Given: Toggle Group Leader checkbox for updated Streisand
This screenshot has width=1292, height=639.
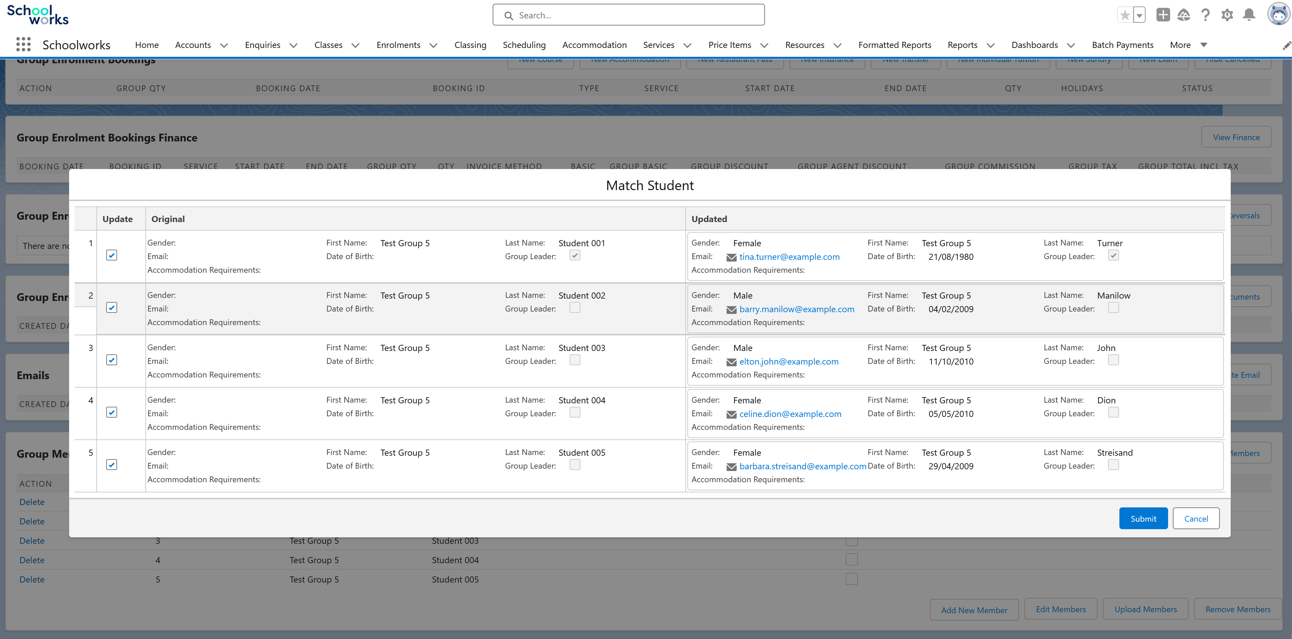Looking at the screenshot, I should click(1114, 465).
